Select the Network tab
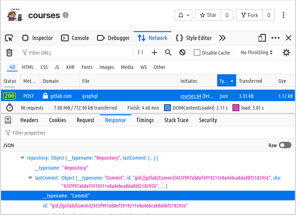 tap(153, 38)
